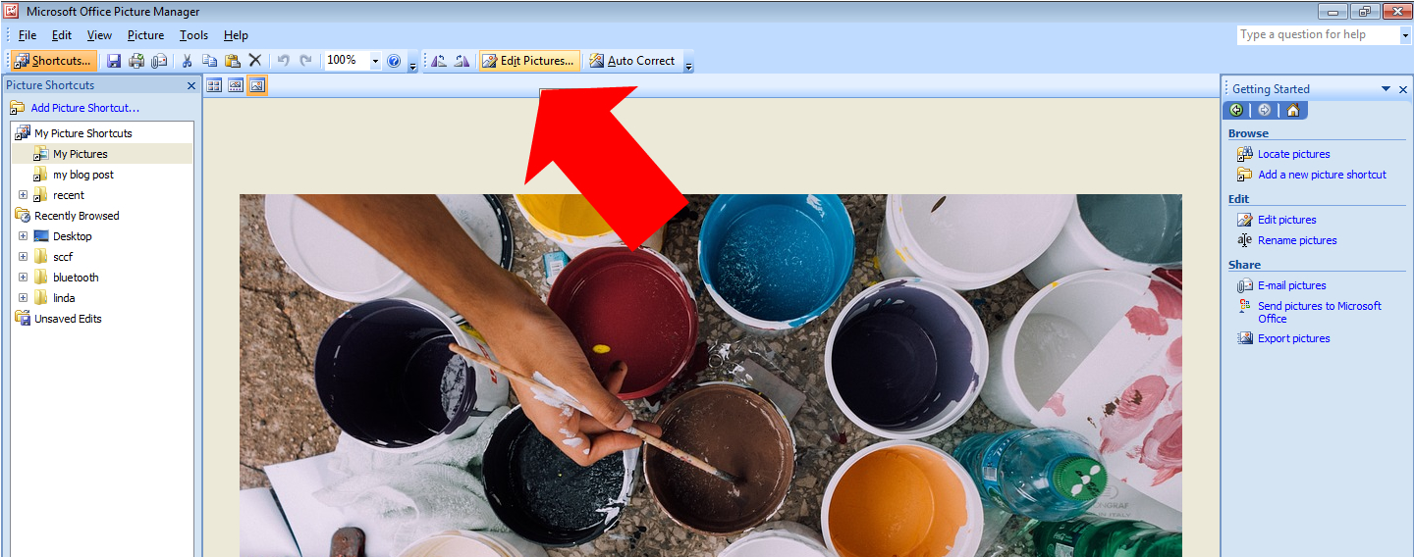Click the Delete X toolbar icon
This screenshot has height=557, width=1414.
coord(255,61)
